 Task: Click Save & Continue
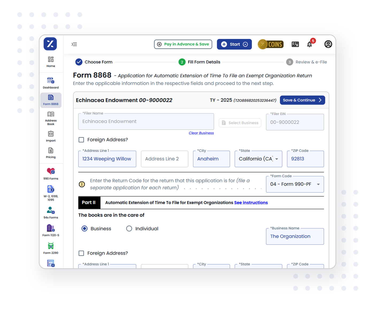click(x=302, y=100)
